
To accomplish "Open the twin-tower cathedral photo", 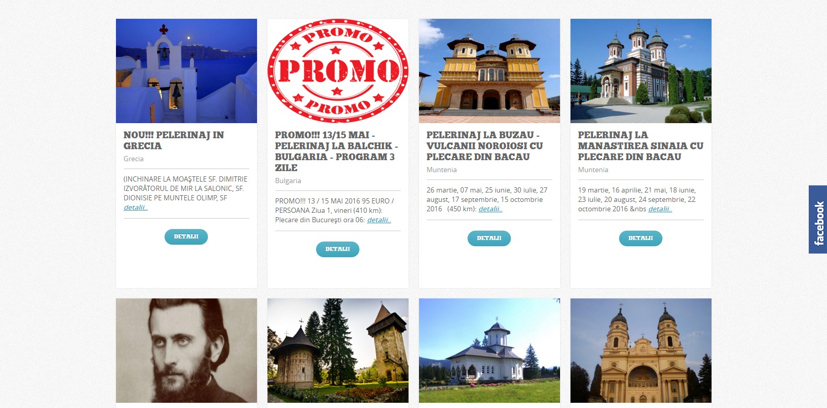I will pyautogui.click(x=641, y=351).
